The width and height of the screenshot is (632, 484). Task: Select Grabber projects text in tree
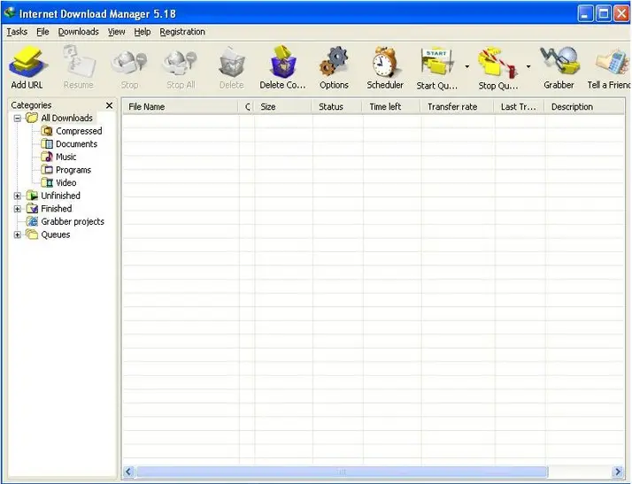(73, 221)
